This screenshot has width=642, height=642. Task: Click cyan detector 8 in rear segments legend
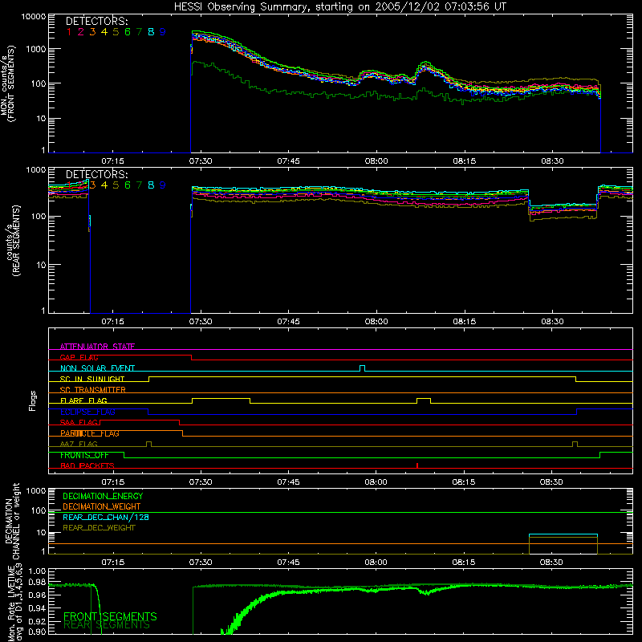(x=151, y=185)
